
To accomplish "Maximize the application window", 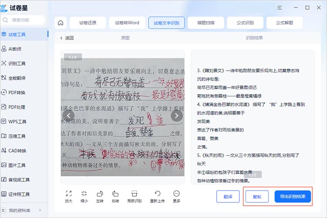I will pyautogui.click(x=307, y=8).
